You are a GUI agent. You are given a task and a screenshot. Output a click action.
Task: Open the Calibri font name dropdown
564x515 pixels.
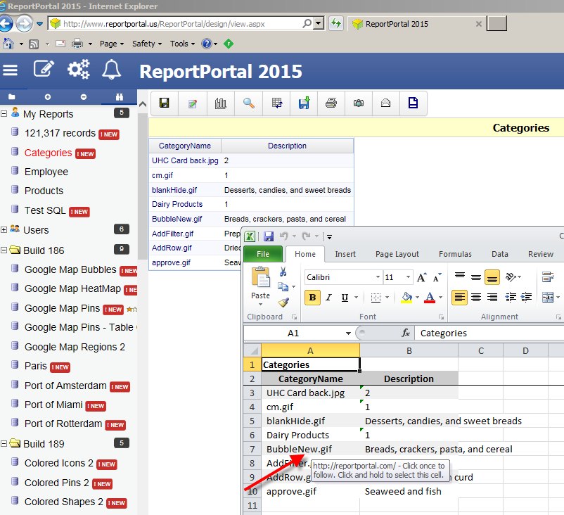click(x=378, y=277)
